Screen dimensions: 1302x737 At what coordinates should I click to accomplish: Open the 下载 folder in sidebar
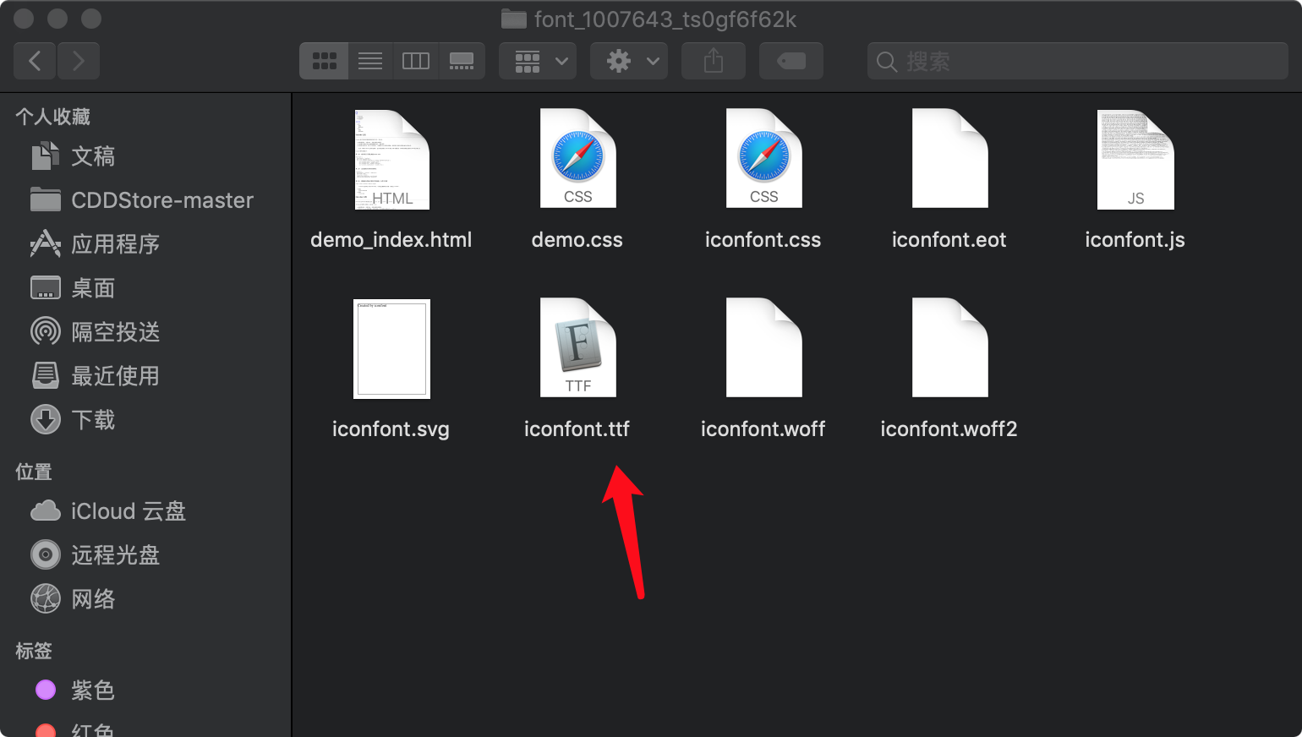click(93, 419)
